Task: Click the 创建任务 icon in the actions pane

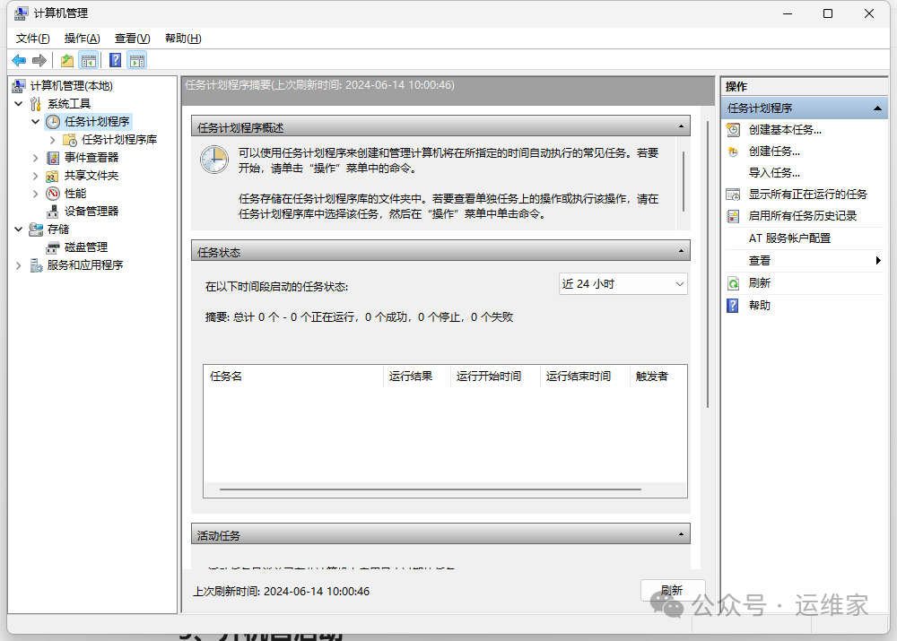Action: pos(733,152)
